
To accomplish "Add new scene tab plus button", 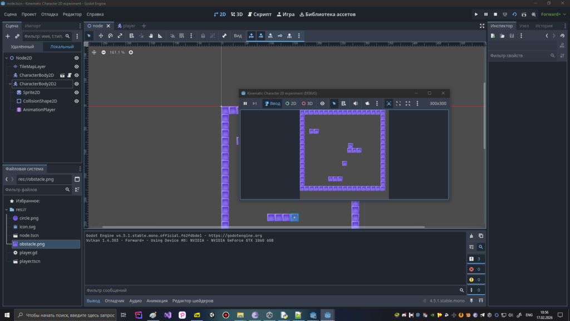I will pyautogui.click(x=144, y=26).
